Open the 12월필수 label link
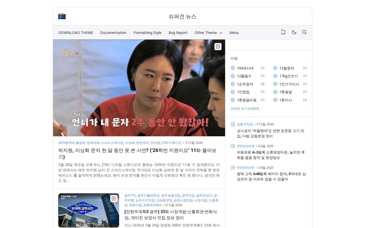 tap(244, 76)
